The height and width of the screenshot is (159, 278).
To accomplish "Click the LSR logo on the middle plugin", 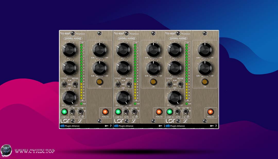I will coord(119,121).
